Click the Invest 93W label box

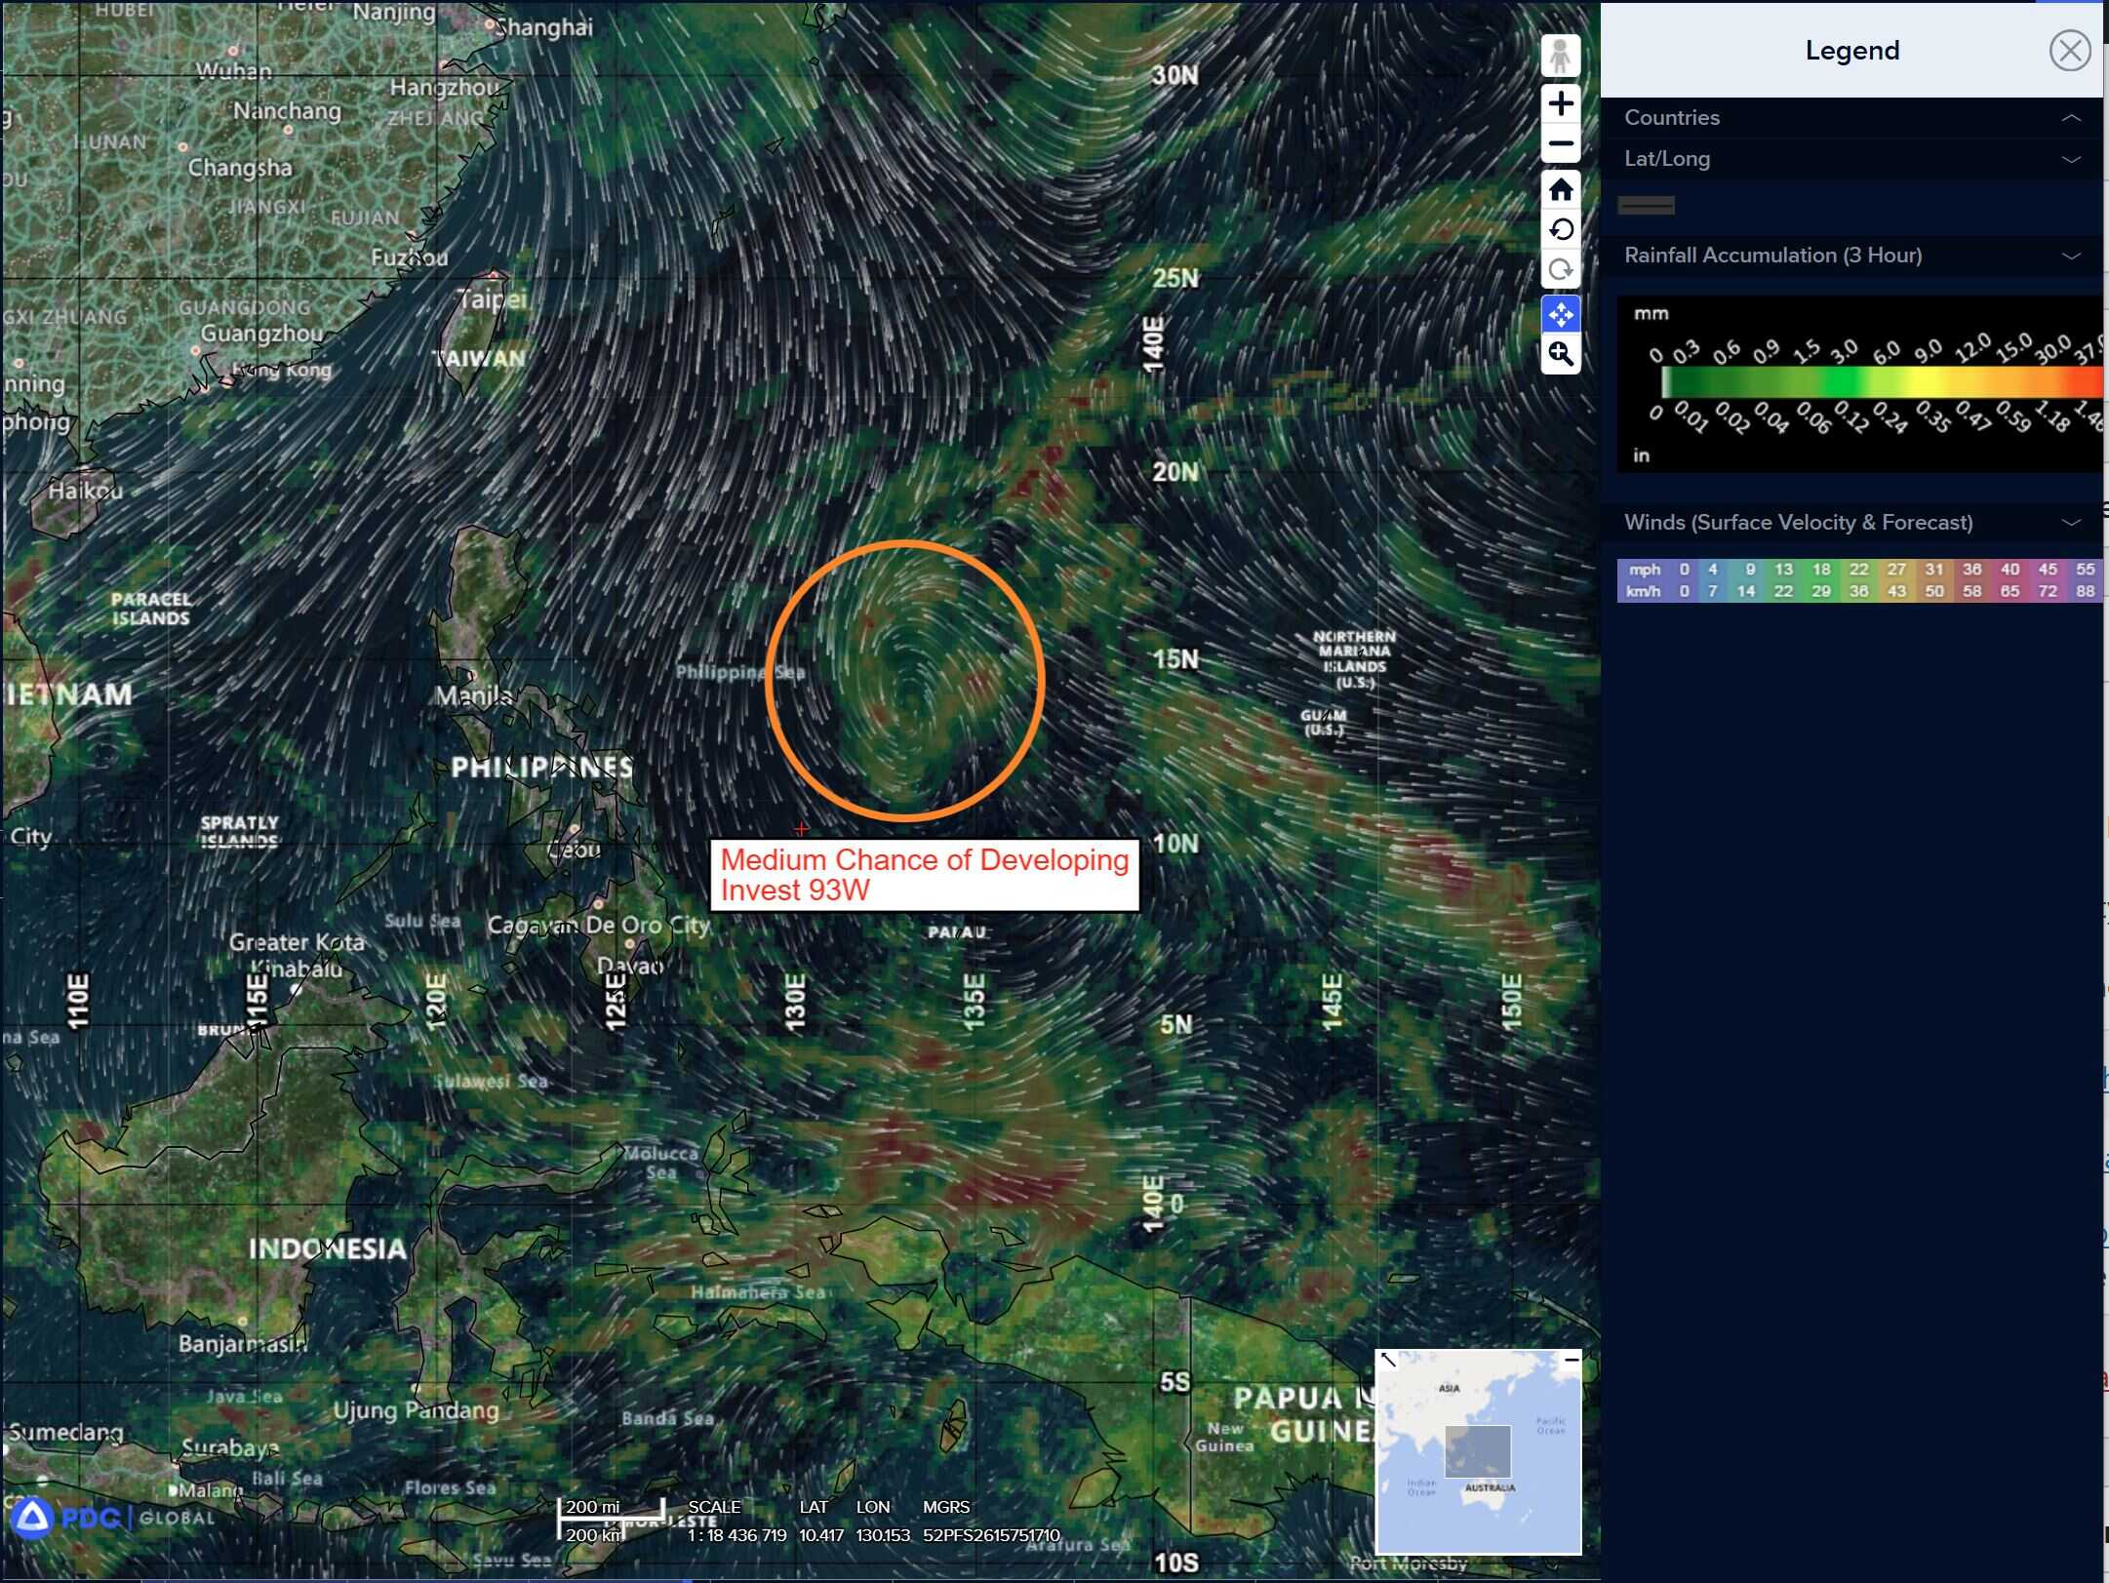[x=924, y=875]
